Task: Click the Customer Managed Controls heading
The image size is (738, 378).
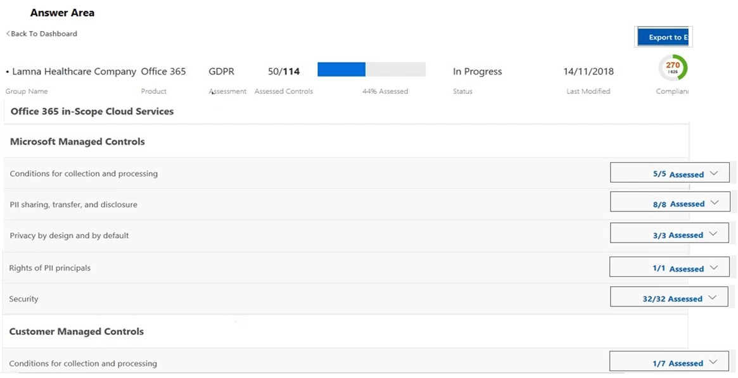Action: (76, 331)
